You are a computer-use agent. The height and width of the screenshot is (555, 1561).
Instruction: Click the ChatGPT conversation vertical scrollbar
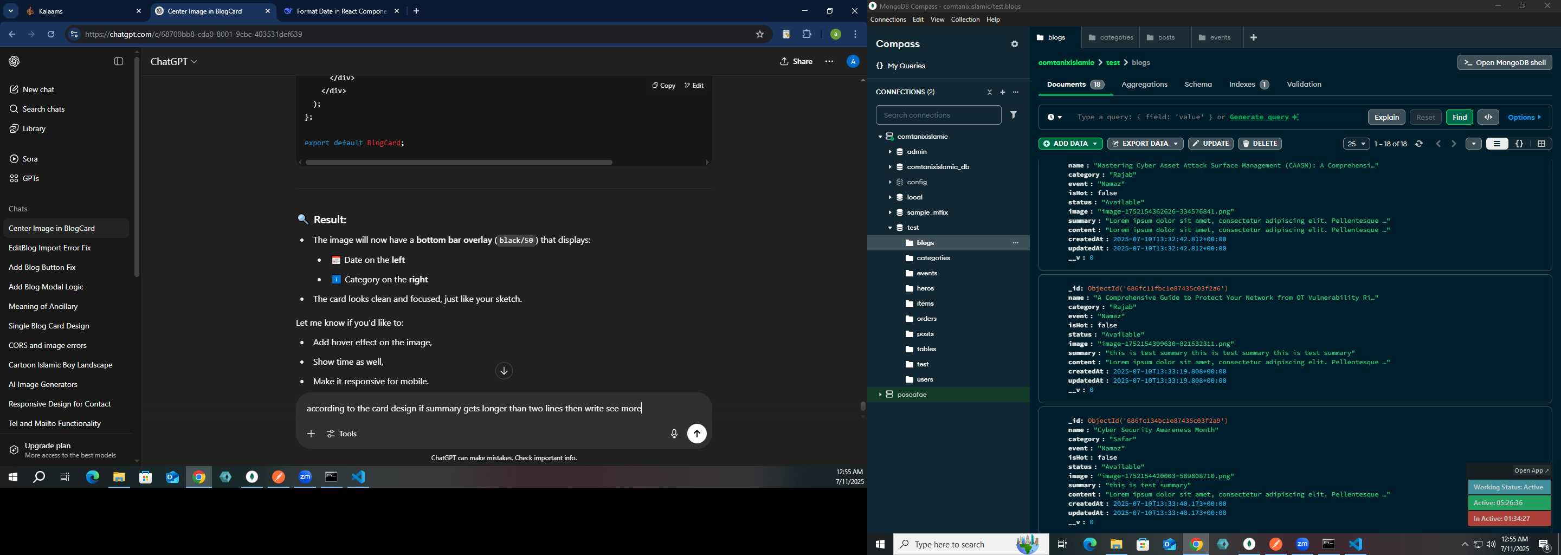[x=862, y=406]
